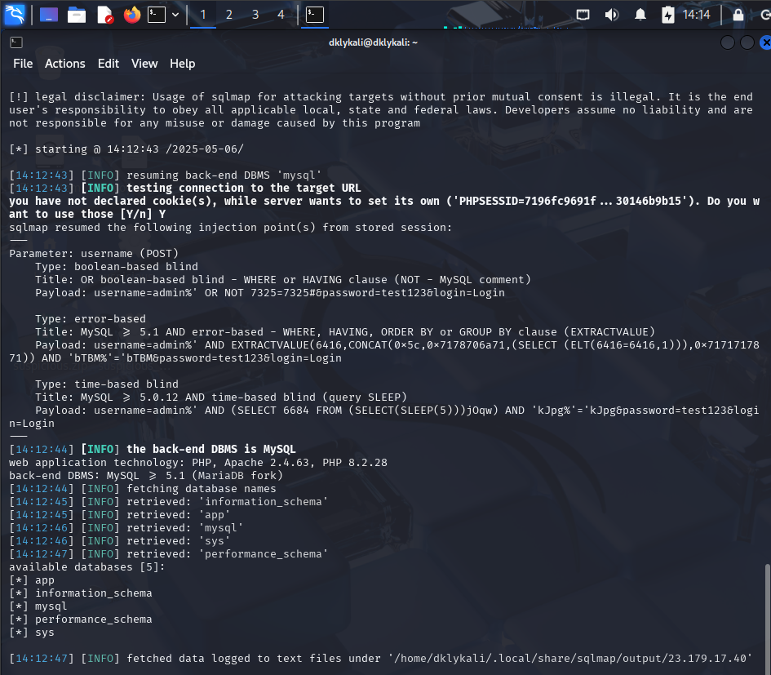Click "retrieved: 'sys'" log line

(119, 540)
